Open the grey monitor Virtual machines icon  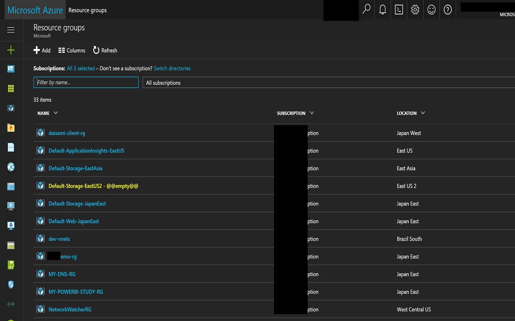point(11,206)
